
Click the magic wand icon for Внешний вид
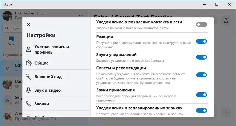pos(29,77)
